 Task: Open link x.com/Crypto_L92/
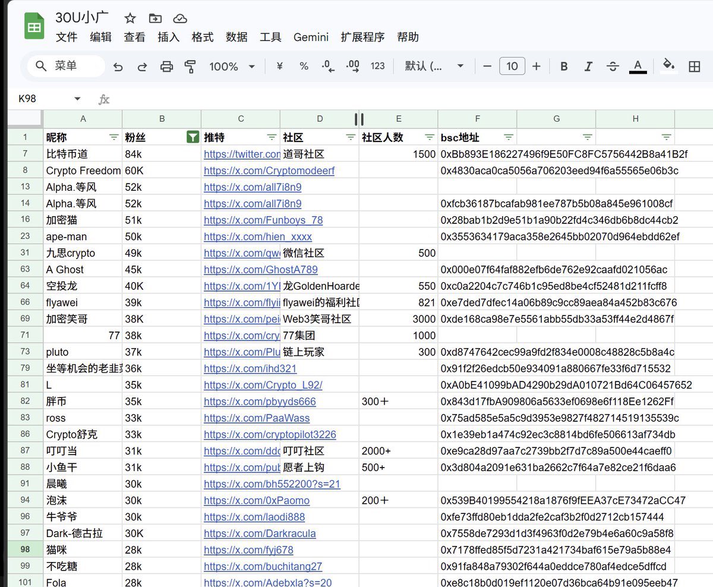pos(263,385)
